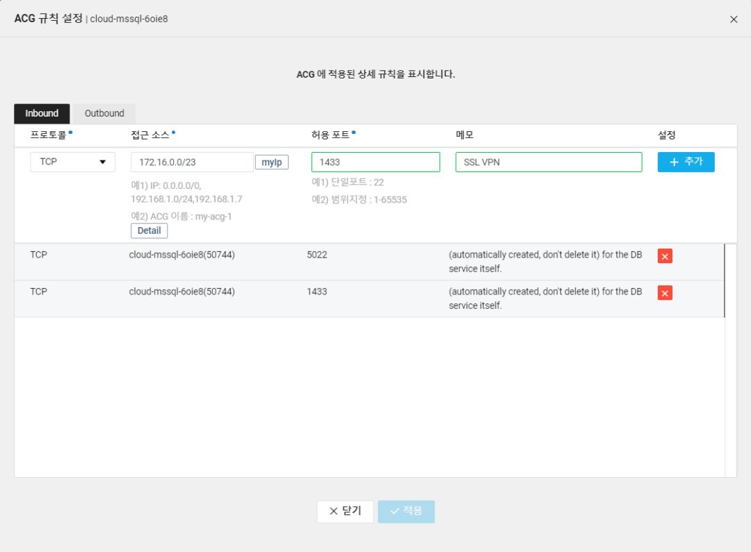Switch to the Outbound tab
This screenshot has width=751, height=552.
(104, 113)
